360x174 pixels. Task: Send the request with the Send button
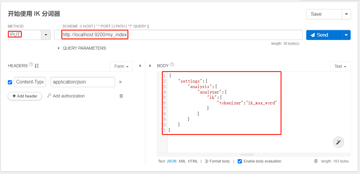(x=324, y=35)
